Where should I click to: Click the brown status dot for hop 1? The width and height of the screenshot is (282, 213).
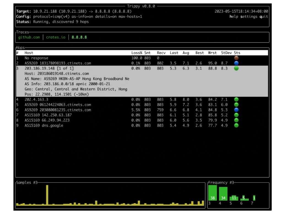(236, 58)
